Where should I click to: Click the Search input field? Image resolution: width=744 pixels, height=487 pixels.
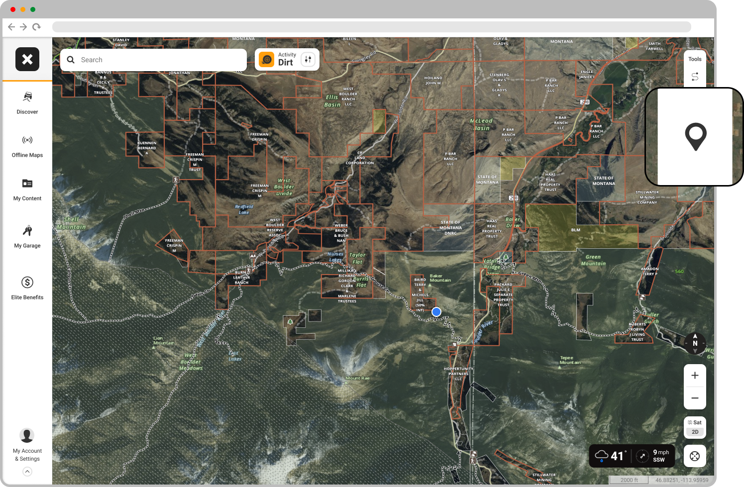pyautogui.click(x=153, y=60)
